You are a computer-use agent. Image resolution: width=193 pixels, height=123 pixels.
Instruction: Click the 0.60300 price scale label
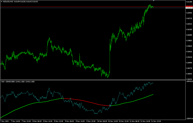click(x=189, y=30)
